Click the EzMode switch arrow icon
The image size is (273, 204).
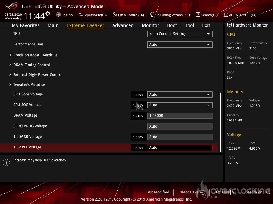[202, 192]
